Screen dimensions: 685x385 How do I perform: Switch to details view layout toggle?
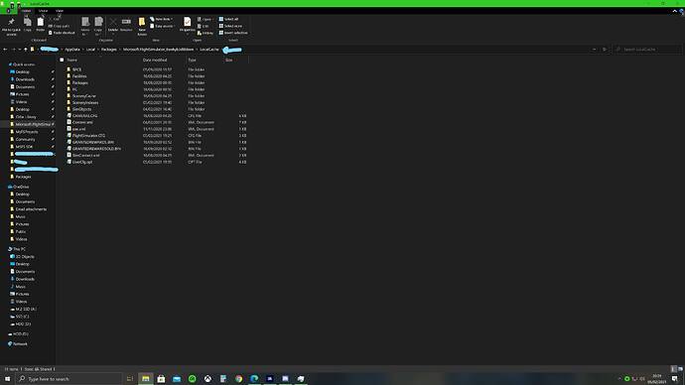tap(674, 369)
